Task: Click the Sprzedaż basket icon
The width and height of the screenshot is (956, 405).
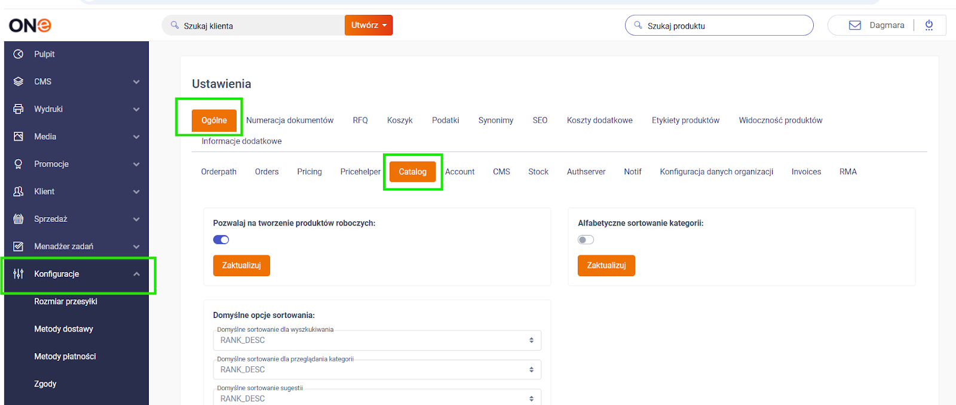Action: pos(19,219)
